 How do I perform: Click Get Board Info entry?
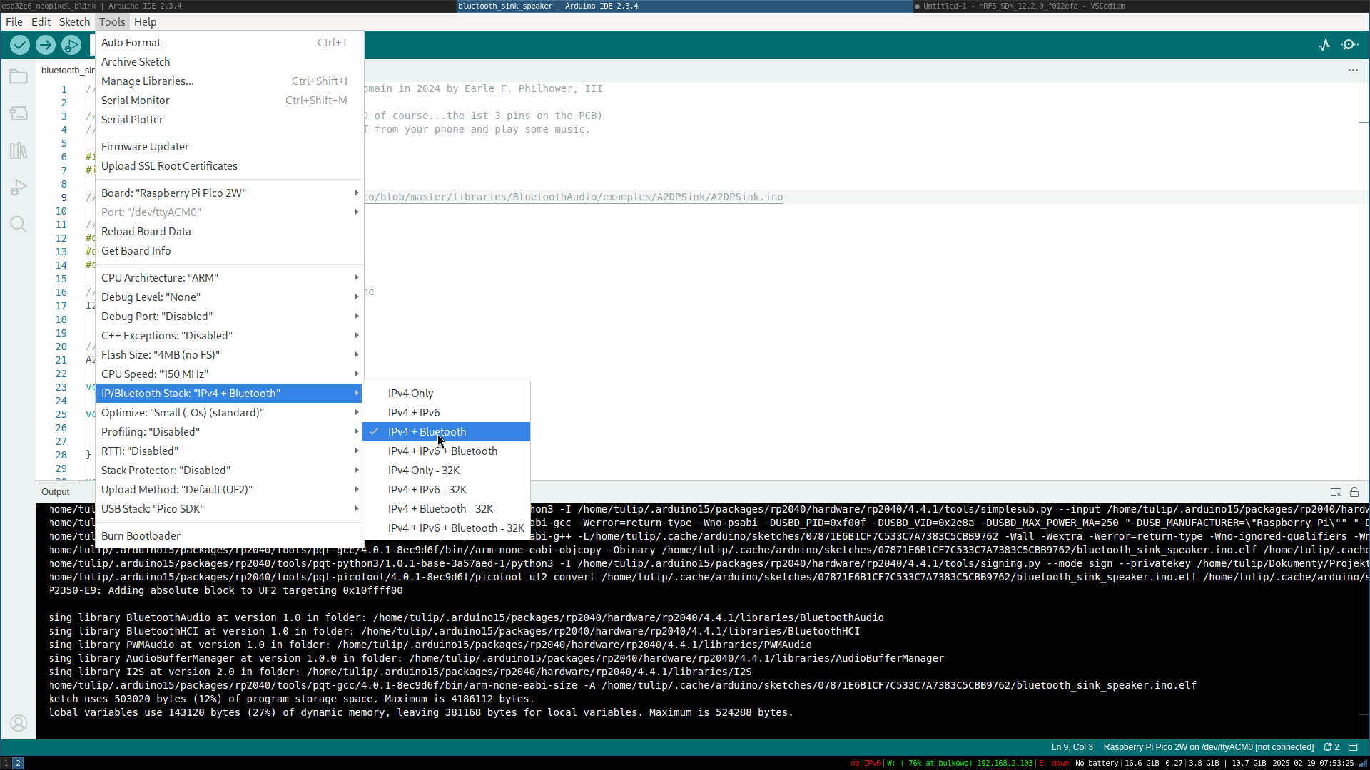tap(136, 251)
